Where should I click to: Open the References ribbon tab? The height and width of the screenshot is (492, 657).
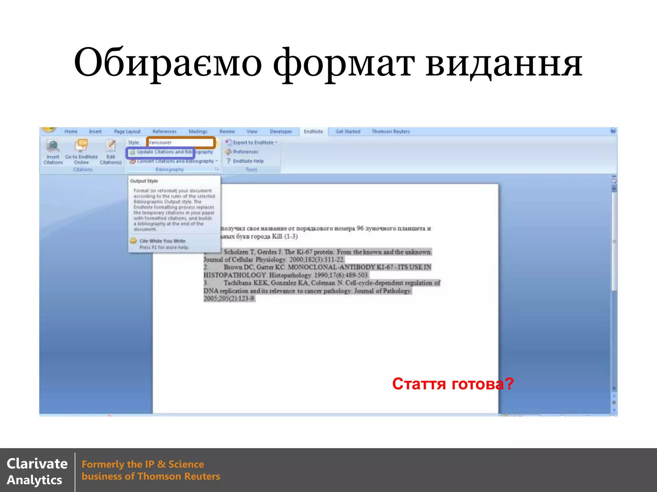click(x=165, y=132)
